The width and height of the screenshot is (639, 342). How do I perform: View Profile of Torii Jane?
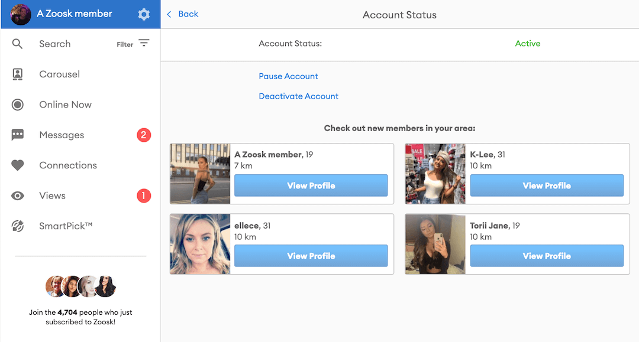tap(546, 256)
